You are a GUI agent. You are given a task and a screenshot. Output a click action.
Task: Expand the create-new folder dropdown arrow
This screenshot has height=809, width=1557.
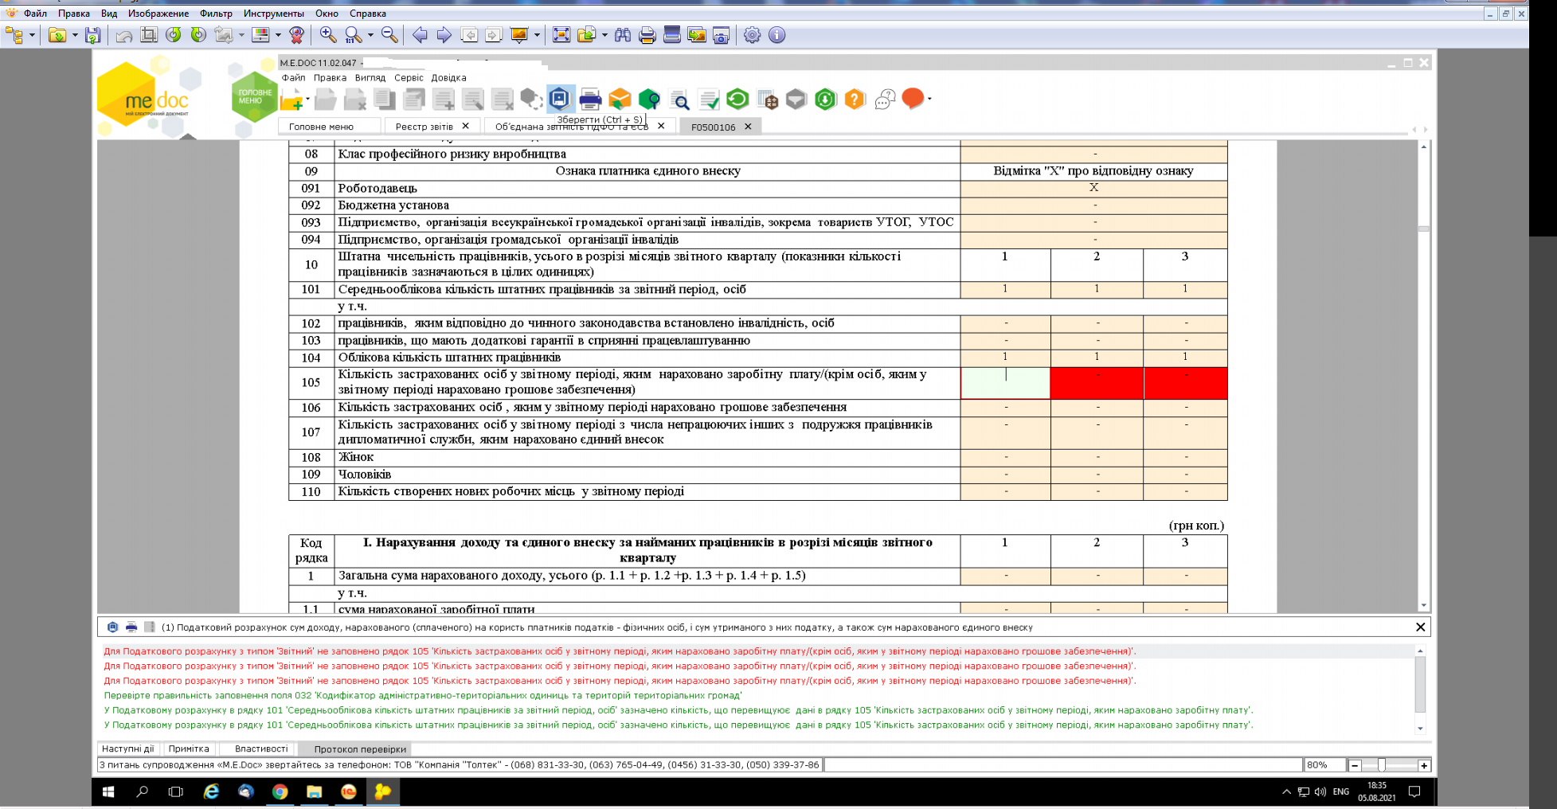[307, 100]
